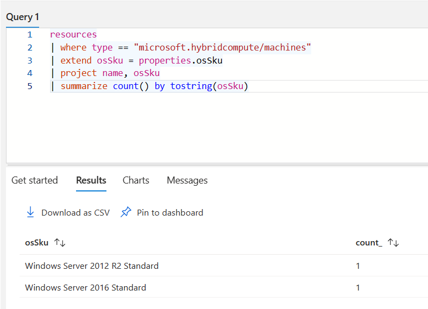The width and height of the screenshot is (428, 309).
Task: Click count value for Windows Server 2016 row
Action: click(x=358, y=288)
